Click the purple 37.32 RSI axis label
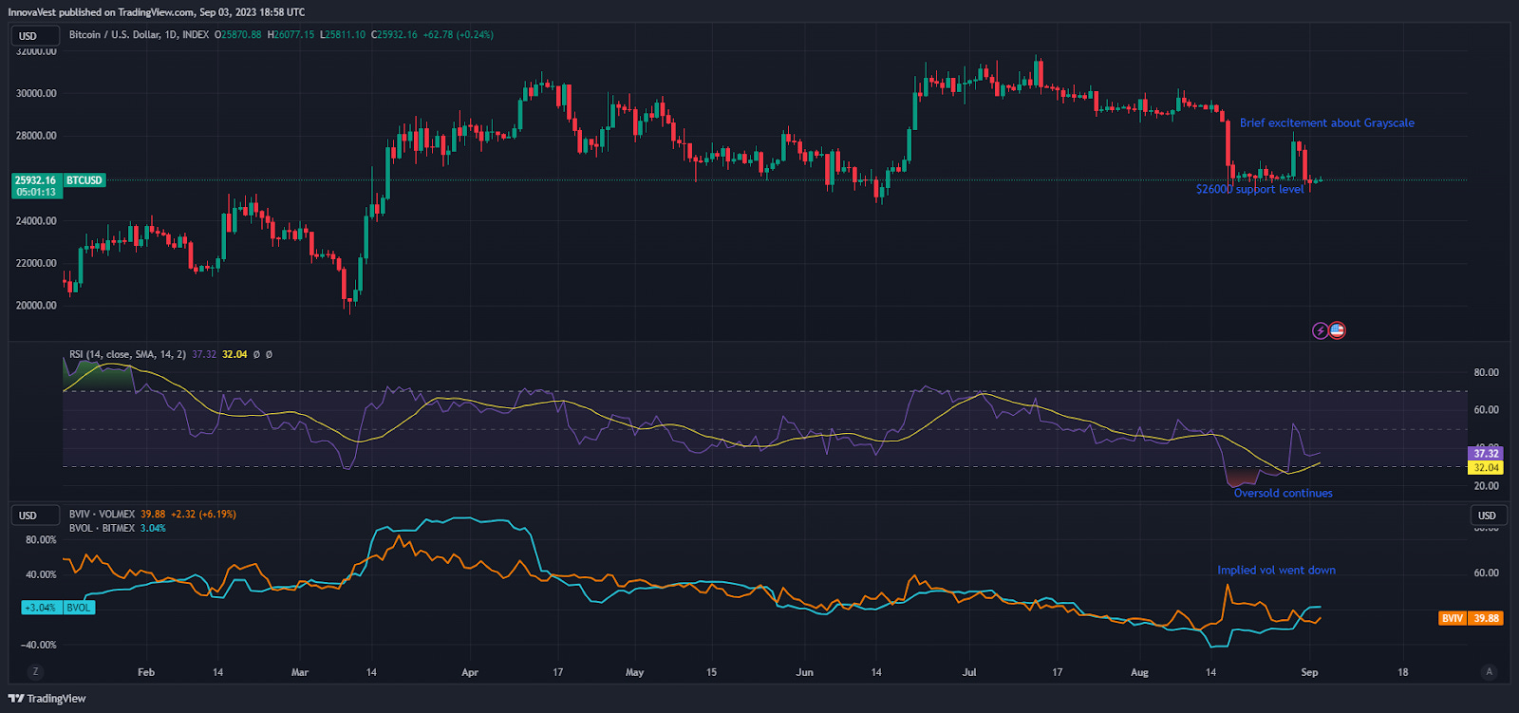 [1486, 454]
